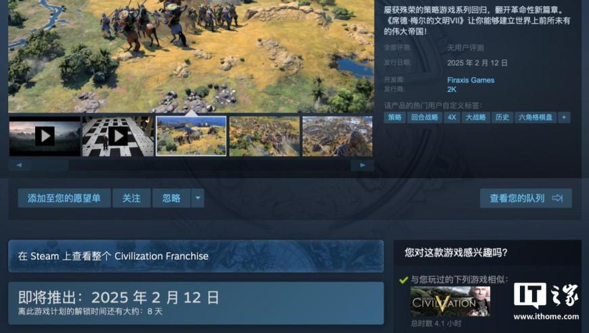
Task: Select the 六角格棋盘 tag
Action: point(536,118)
